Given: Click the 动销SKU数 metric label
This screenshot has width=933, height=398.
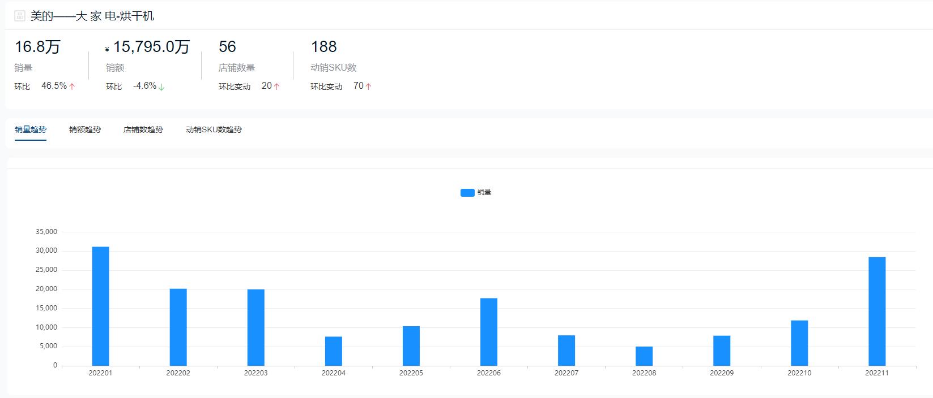Looking at the screenshot, I should pos(334,68).
